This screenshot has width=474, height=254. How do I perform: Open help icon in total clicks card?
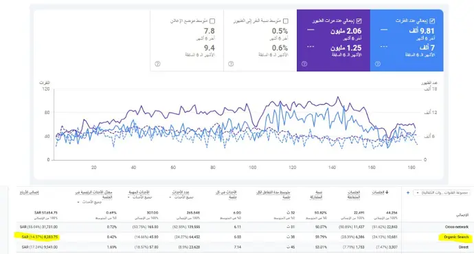(x=378, y=64)
